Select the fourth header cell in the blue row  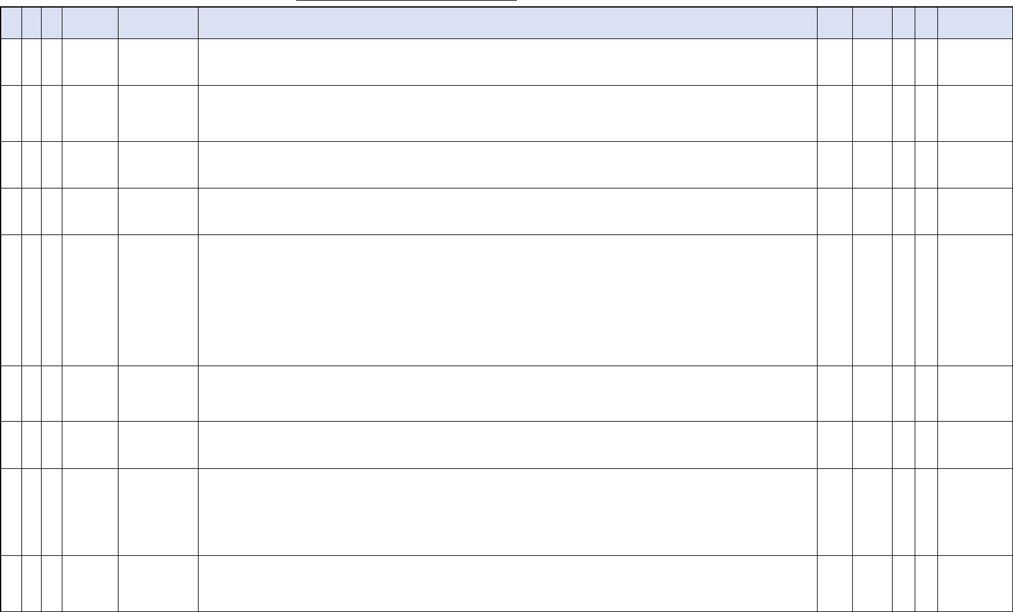(90, 23)
